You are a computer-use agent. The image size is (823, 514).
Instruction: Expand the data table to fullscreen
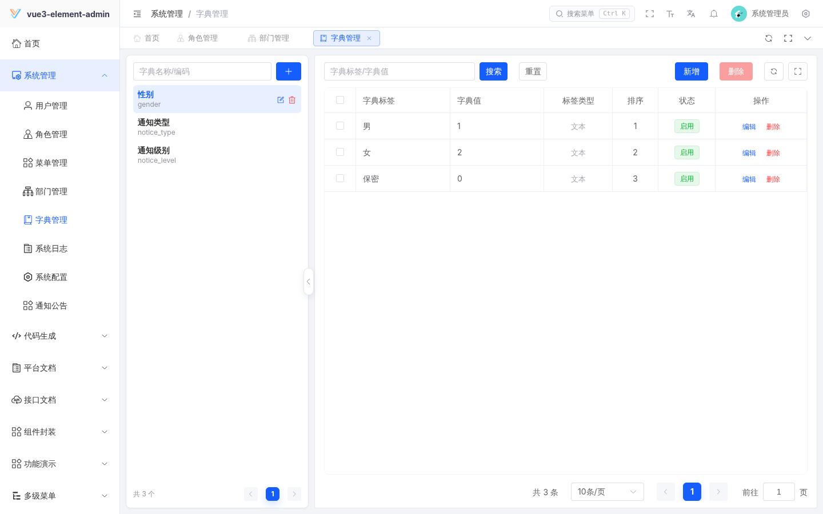click(x=798, y=71)
